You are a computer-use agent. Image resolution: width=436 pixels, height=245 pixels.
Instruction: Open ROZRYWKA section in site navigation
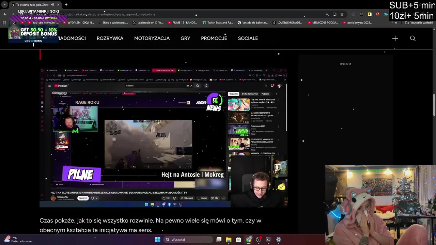point(110,38)
